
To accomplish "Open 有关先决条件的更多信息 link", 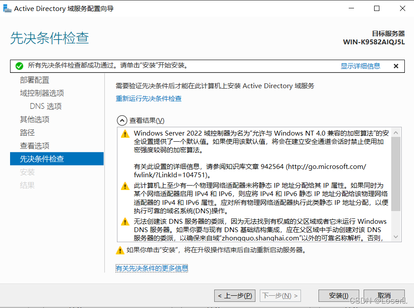I will [x=152, y=268].
